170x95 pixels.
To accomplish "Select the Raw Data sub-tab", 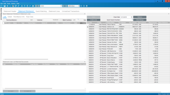I will coord(30,17).
